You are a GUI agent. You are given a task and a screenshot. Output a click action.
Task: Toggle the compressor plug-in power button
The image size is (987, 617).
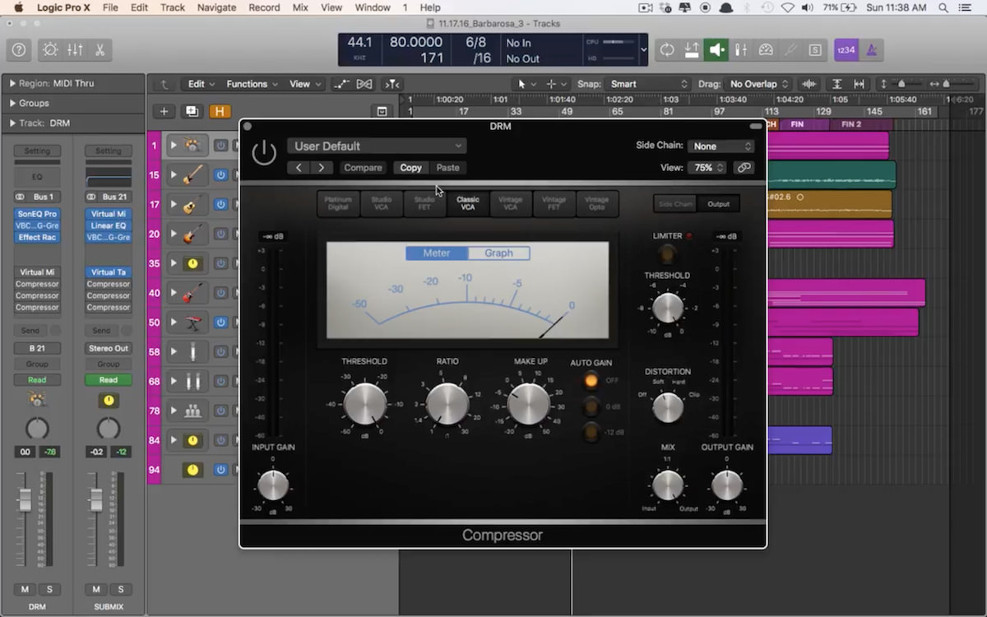263,153
